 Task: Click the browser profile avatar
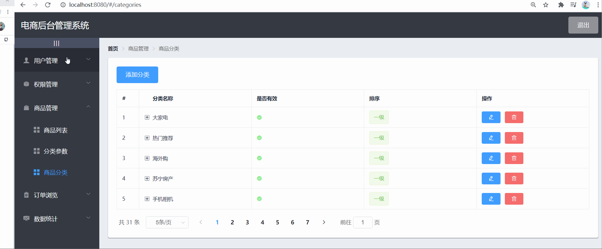point(586,5)
